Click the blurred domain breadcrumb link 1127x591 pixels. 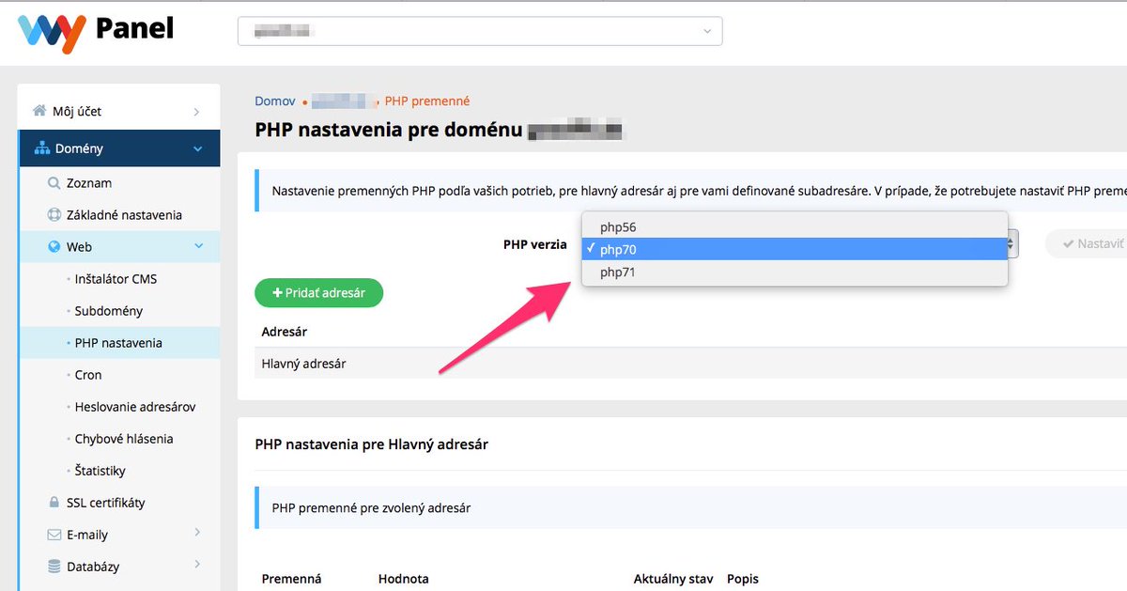pos(344,101)
